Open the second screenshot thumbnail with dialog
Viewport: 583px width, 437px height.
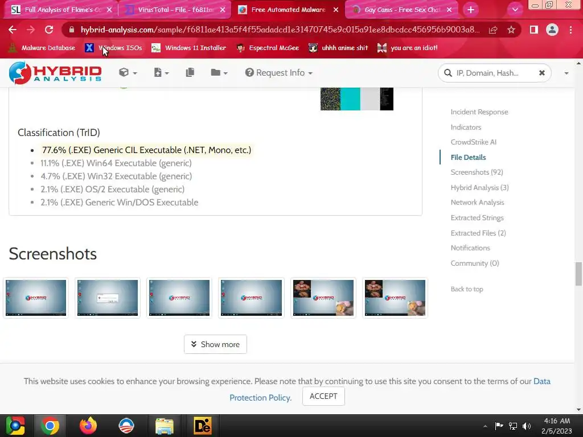pyautogui.click(x=108, y=298)
